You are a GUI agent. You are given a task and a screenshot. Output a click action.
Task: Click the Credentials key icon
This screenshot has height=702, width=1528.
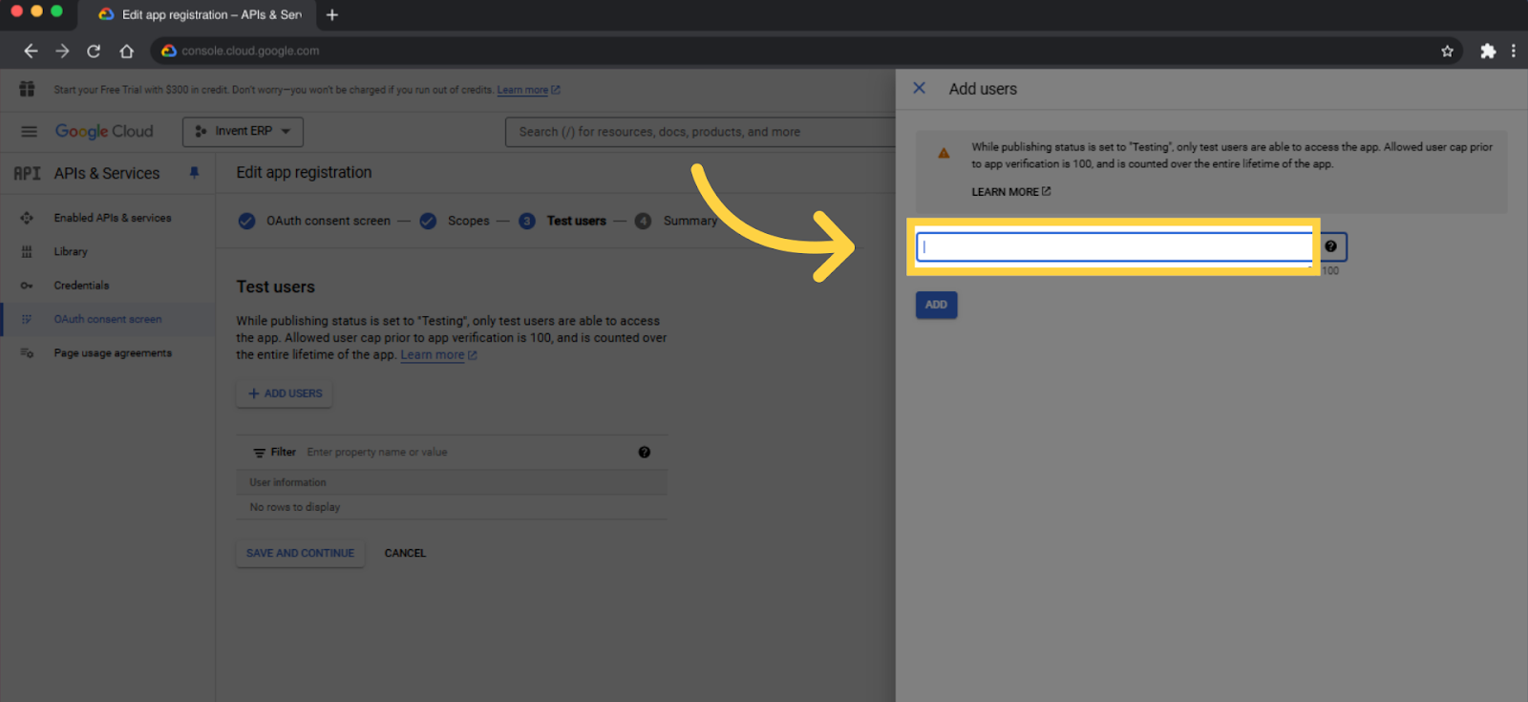click(27, 286)
